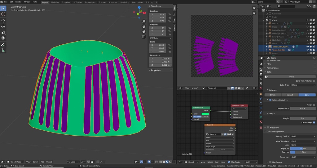Screen dimensions: 317x168
Task: Click the viewport zoom magnifier icon
Action: coord(144,22)
